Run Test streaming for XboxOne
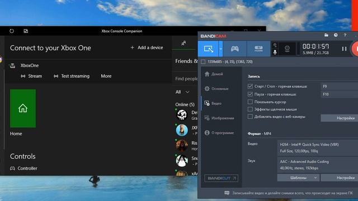Image resolution: width=358 pixels, height=201 pixels. click(x=72, y=76)
